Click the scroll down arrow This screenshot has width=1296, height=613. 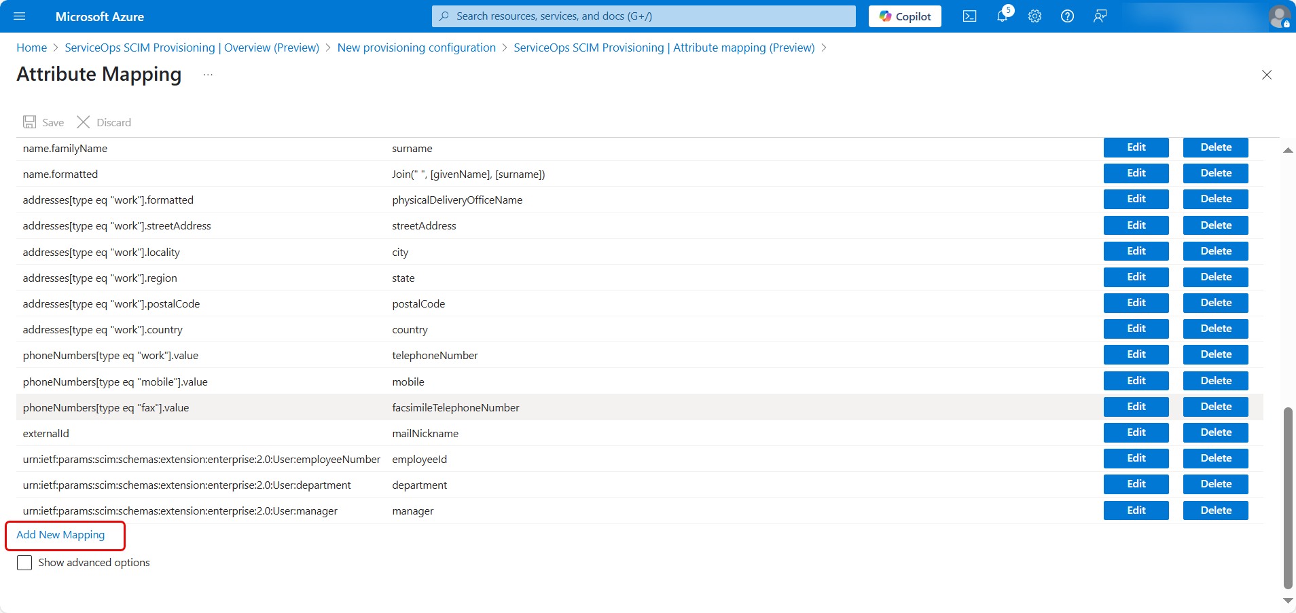tap(1287, 601)
